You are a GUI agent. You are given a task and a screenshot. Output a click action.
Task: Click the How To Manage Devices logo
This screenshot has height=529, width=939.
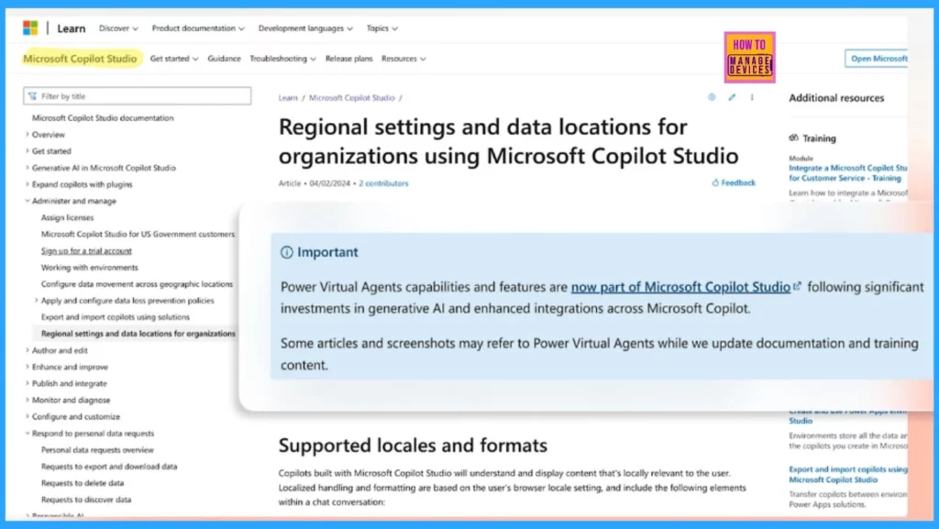point(750,58)
